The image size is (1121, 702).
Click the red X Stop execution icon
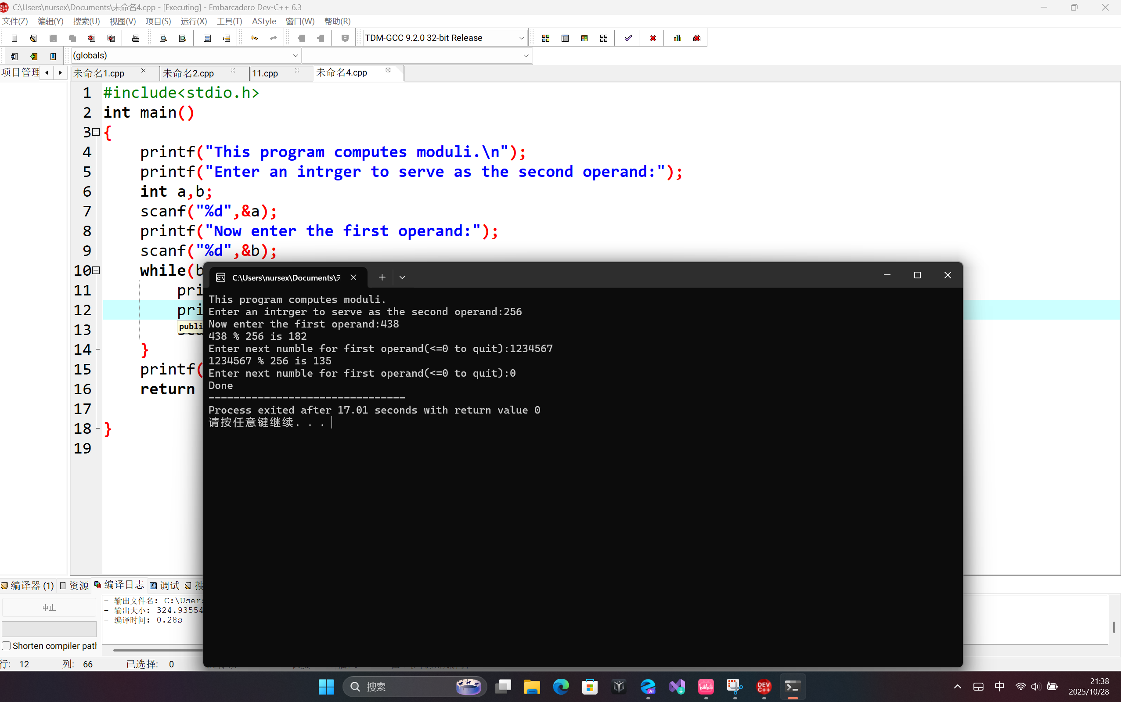click(652, 38)
